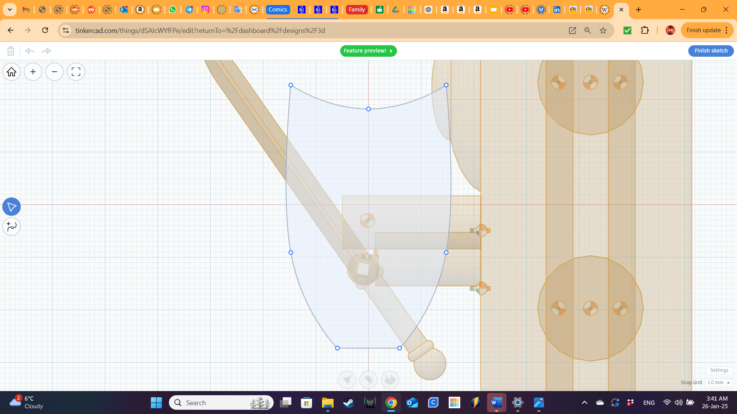Select the blue sketch selection arrow tool
The height and width of the screenshot is (414, 737).
pyautogui.click(x=12, y=207)
